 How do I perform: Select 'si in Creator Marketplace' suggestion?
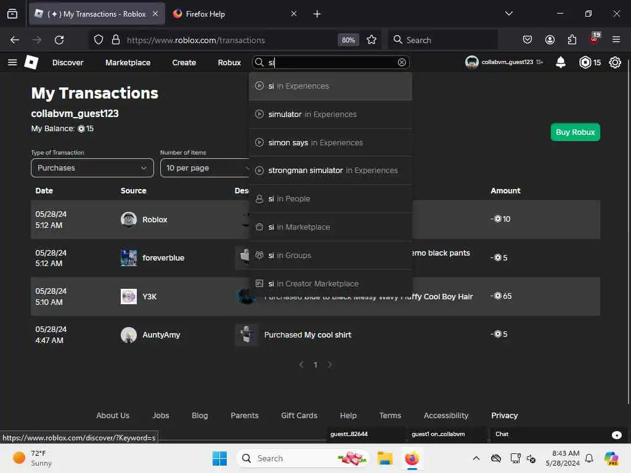[x=330, y=283]
